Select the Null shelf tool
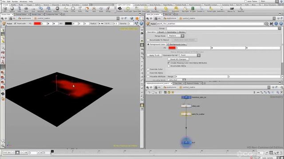Screen dimensions: 284x159 click(94, 9)
